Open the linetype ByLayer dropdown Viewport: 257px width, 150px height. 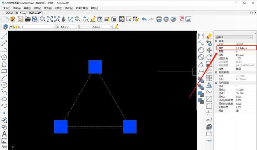coord(96,27)
